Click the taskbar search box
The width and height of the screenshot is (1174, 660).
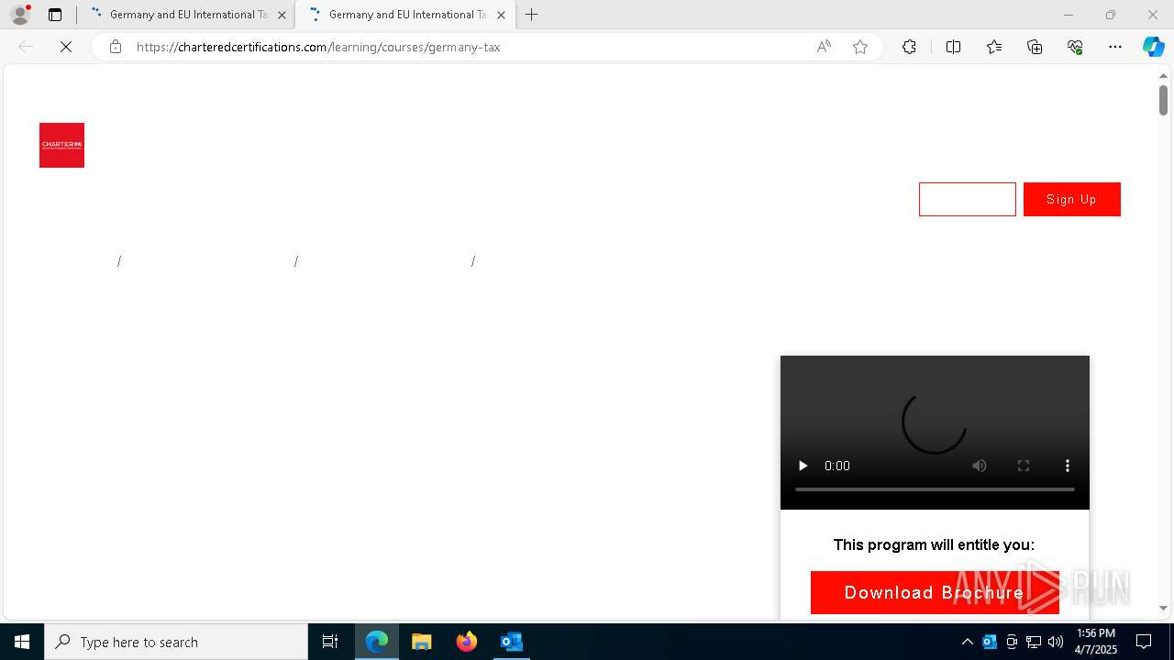click(x=176, y=642)
